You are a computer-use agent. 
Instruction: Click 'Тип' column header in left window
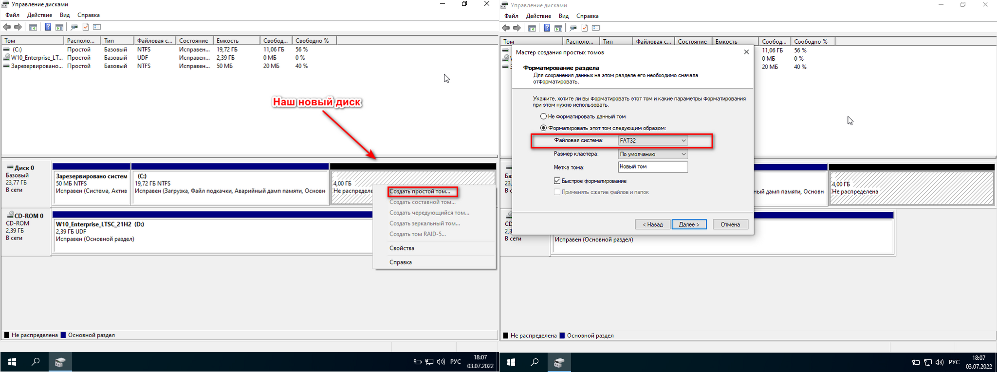tap(117, 41)
